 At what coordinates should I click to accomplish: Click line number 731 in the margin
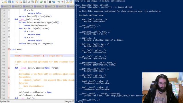point(3,59)
